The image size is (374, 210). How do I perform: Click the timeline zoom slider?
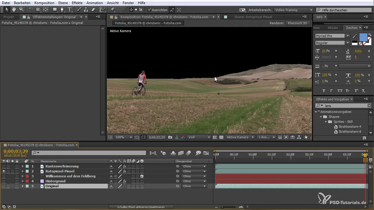(228, 207)
